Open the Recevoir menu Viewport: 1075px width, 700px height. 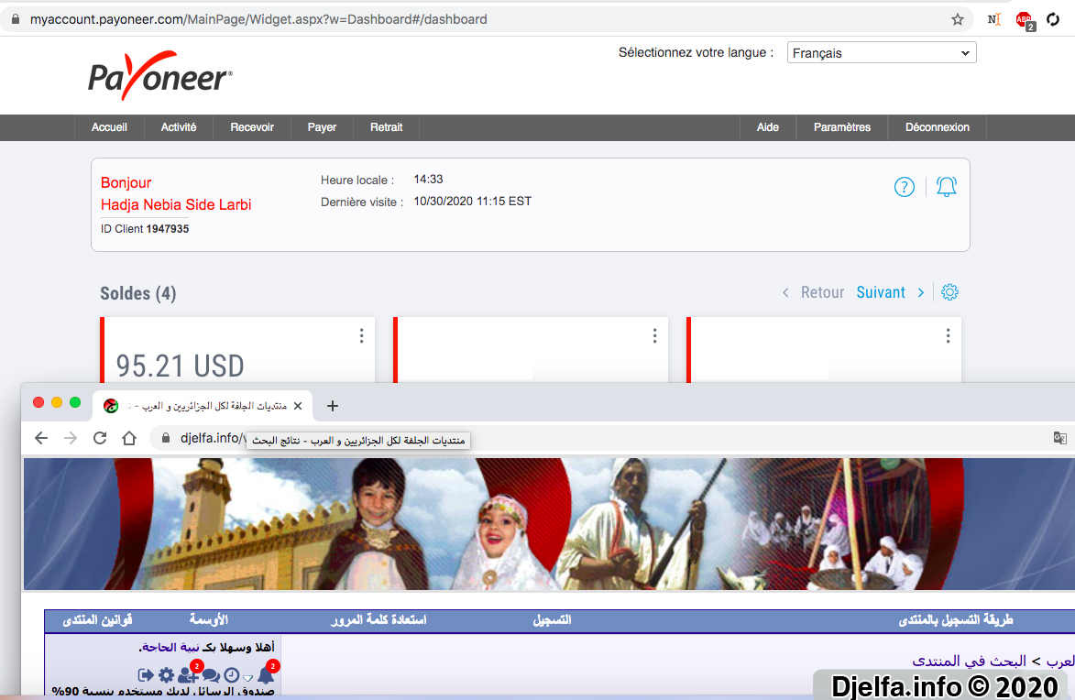(x=252, y=127)
